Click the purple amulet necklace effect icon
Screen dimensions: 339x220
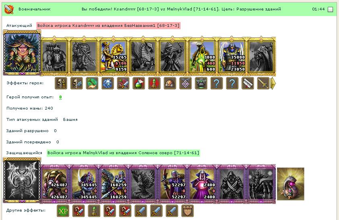185,83
